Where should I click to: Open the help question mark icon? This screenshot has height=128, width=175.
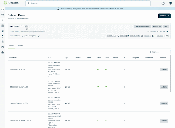click(163, 3)
